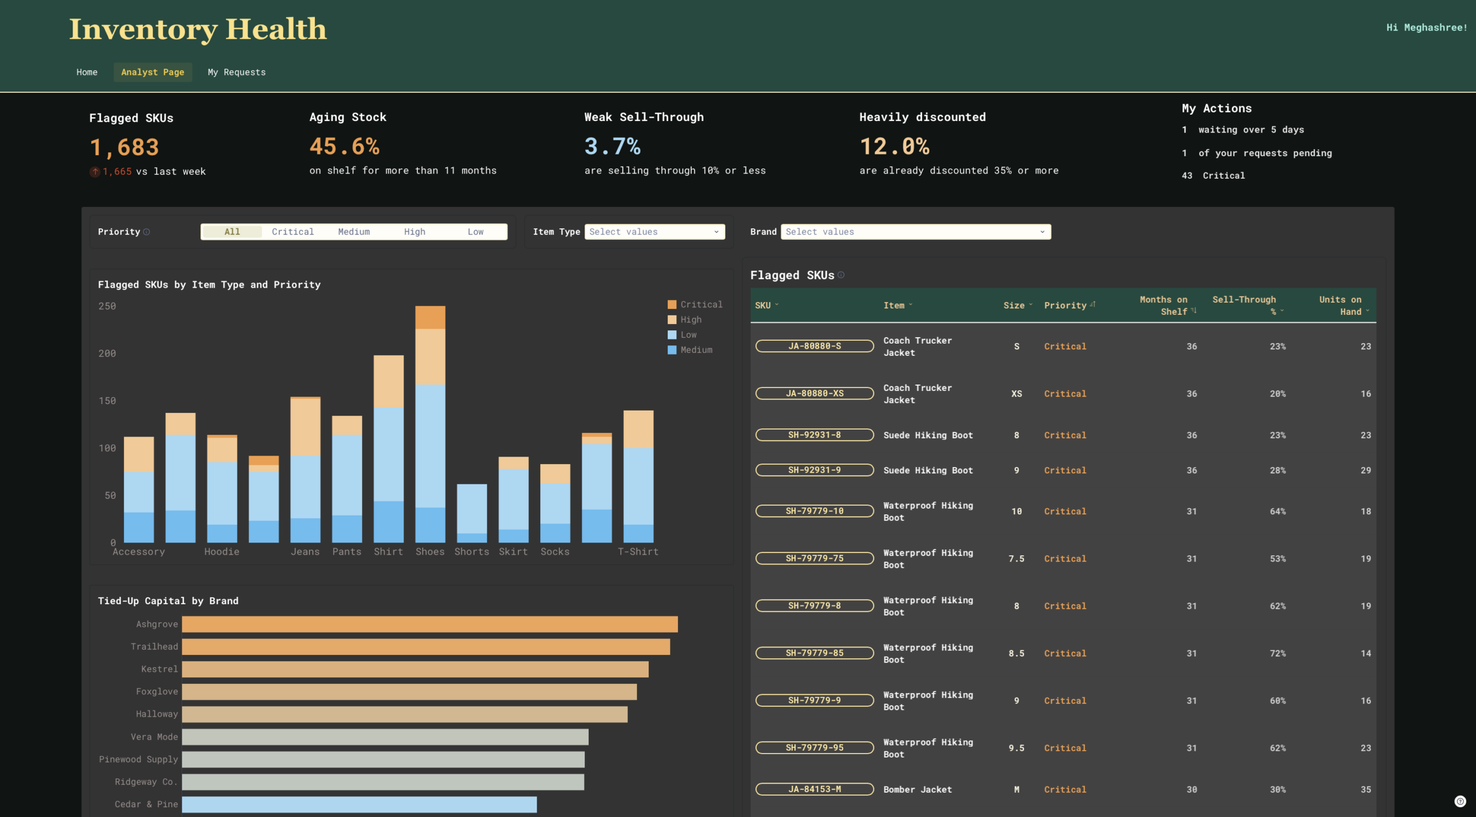Open the Item Type select values dropdown
1476x817 pixels.
tap(654, 232)
